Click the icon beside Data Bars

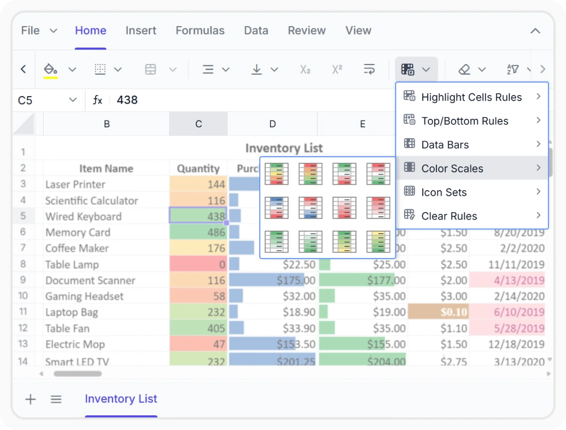409,144
